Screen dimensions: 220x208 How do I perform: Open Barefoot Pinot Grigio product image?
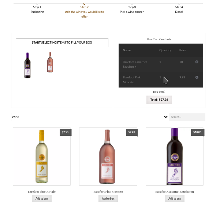coord(42,156)
